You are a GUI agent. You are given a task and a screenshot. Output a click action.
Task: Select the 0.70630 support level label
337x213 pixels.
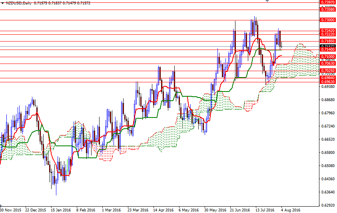(328, 64)
